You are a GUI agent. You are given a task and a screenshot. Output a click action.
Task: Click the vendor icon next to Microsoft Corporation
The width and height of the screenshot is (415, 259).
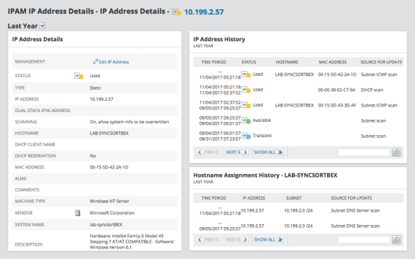point(77,213)
